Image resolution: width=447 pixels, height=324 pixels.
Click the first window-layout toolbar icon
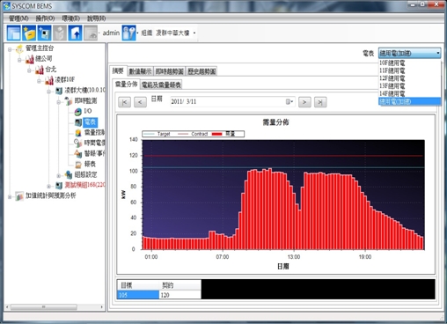14,33
